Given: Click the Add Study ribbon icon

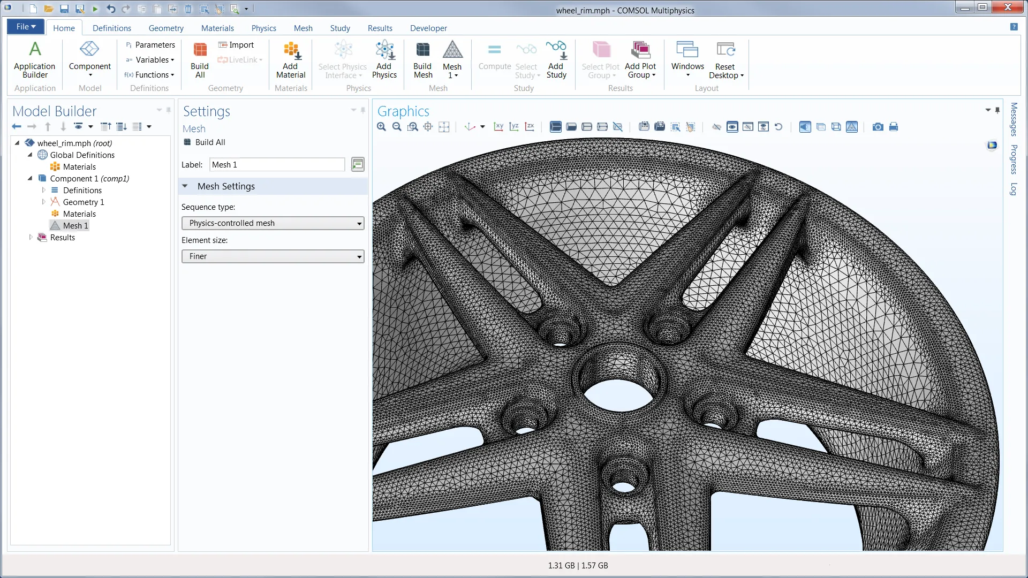Looking at the screenshot, I should point(556,60).
